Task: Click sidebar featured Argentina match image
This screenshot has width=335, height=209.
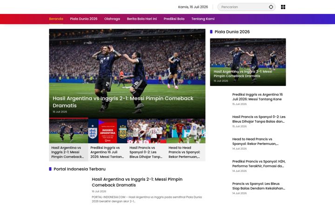Action: 248,62
